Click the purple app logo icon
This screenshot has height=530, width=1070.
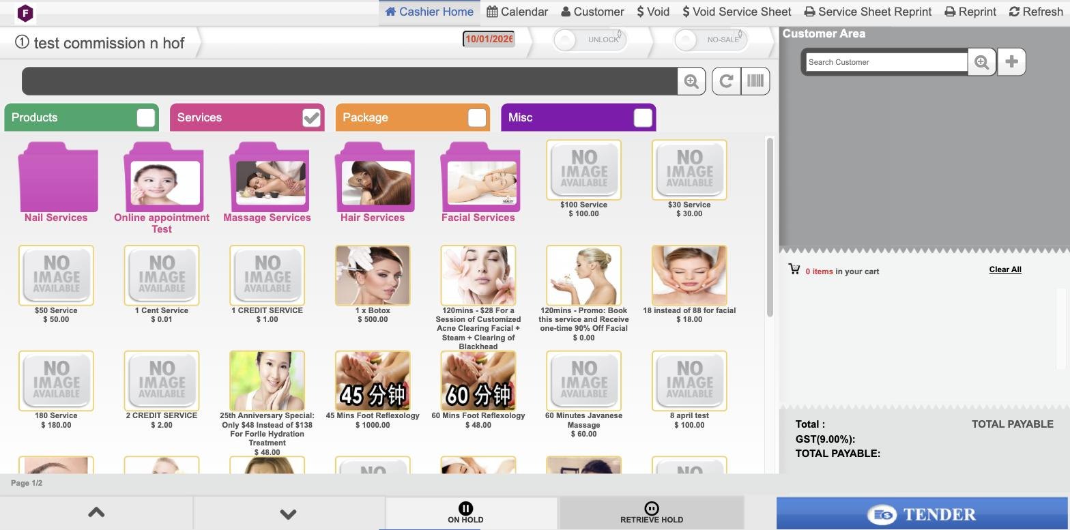coord(25,13)
